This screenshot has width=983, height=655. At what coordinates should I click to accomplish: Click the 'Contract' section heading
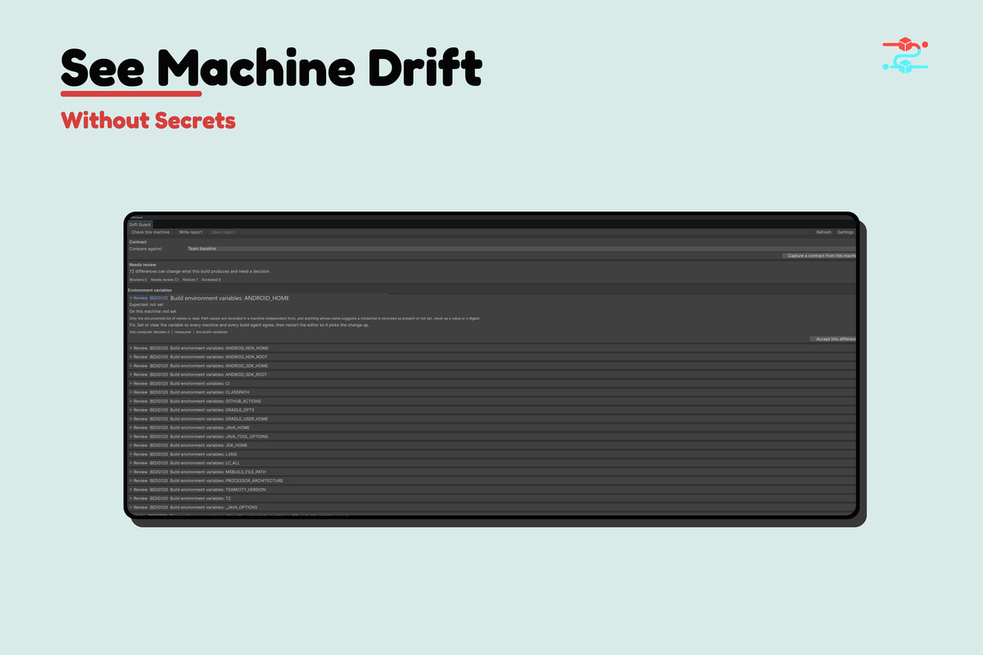tap(138, 242)
